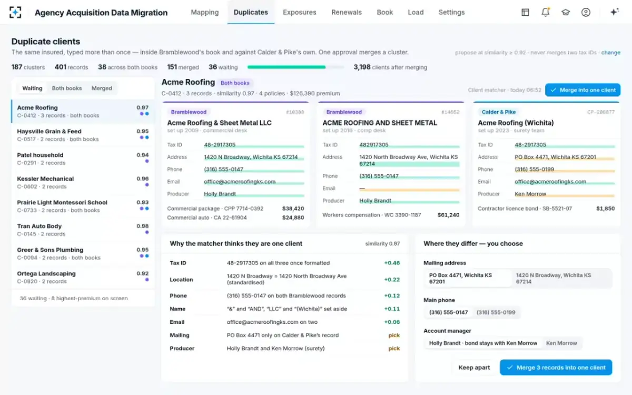This screenshot has width=632, height=395.
Task: Select the Kessler Mechanical cluster
Action: click(83, 182)
